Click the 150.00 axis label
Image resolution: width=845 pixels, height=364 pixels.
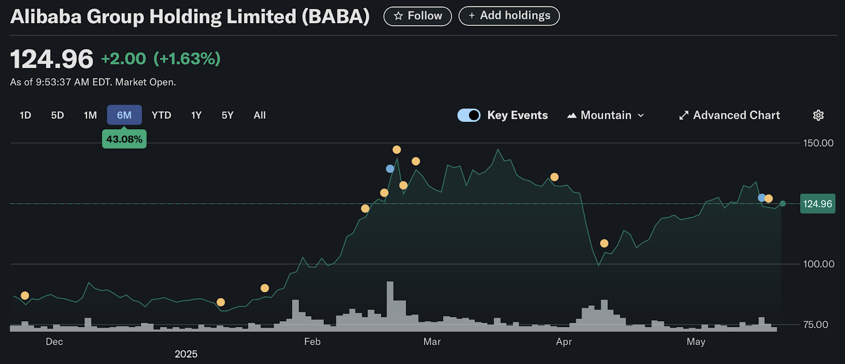click(818, 143)
